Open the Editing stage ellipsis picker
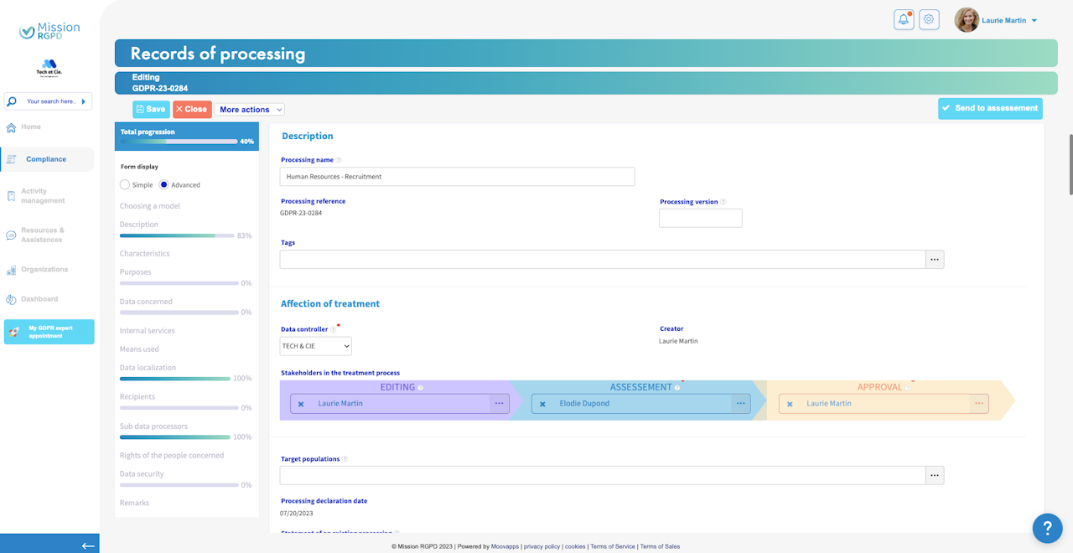 [500, 404]
